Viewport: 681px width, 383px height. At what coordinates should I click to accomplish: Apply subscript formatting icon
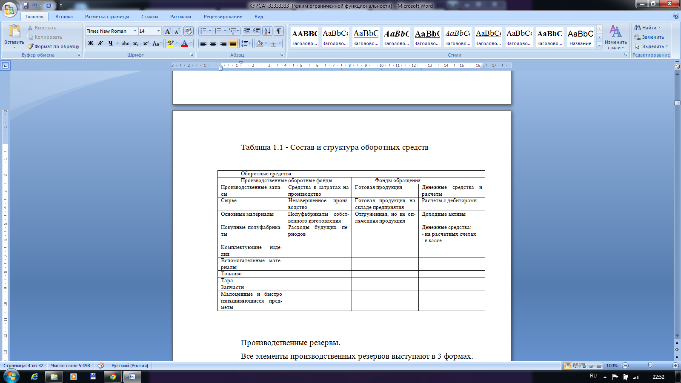click(135, 43)
